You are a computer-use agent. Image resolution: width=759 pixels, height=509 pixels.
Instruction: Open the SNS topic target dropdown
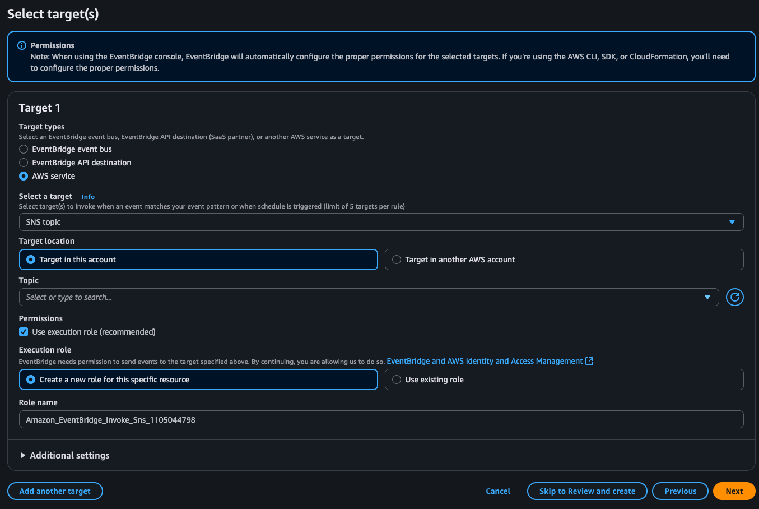(x=381, y=222)
